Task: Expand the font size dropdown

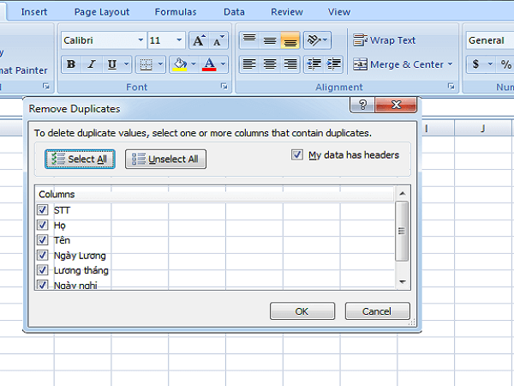Action: (179, 40)
